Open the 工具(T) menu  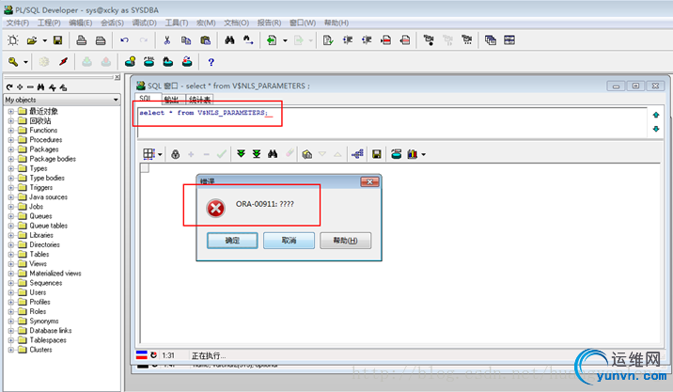177,23
